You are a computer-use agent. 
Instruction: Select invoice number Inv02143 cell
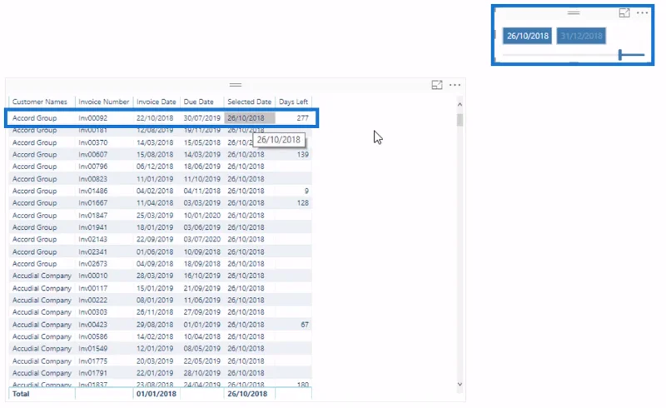[x=92, y=239]
